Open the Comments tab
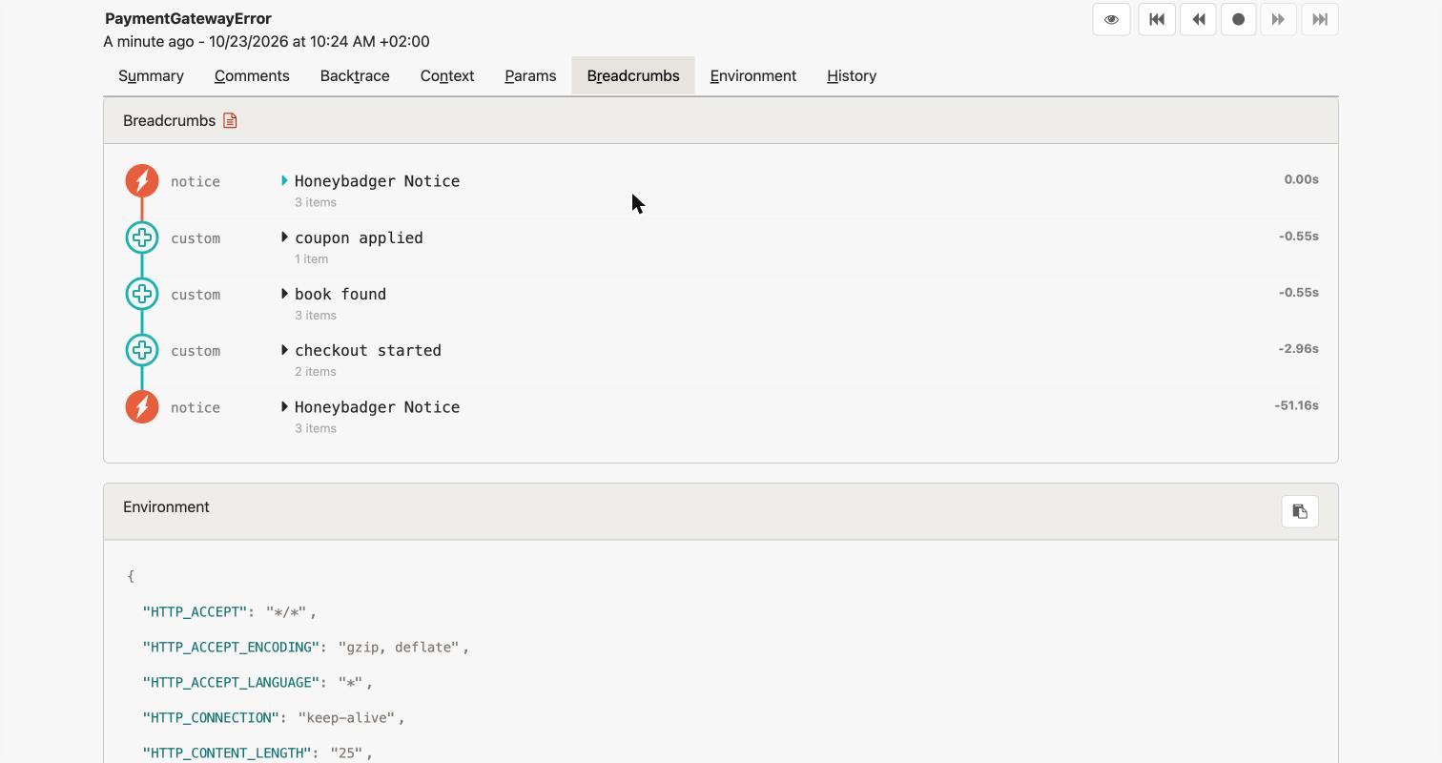 (252, 75)
